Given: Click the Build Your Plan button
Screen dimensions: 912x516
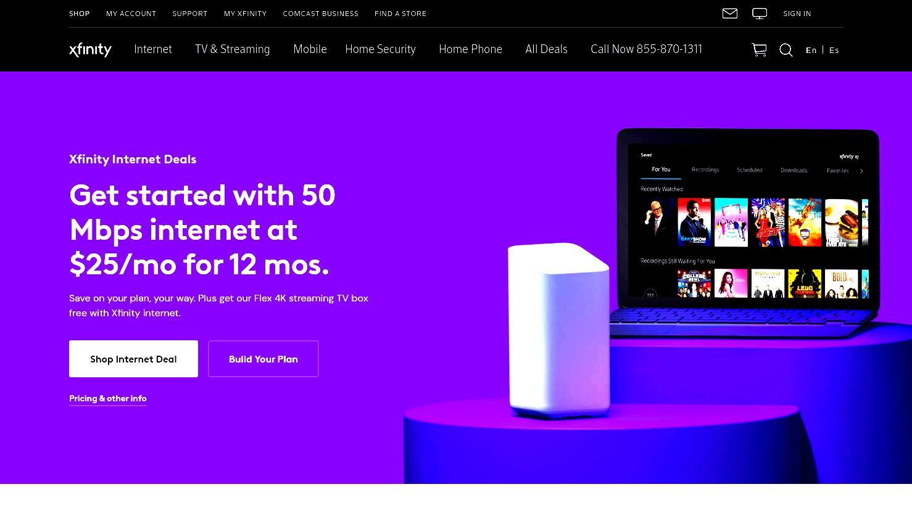Looking at the screenshot, I should click(x=263, y=359).
